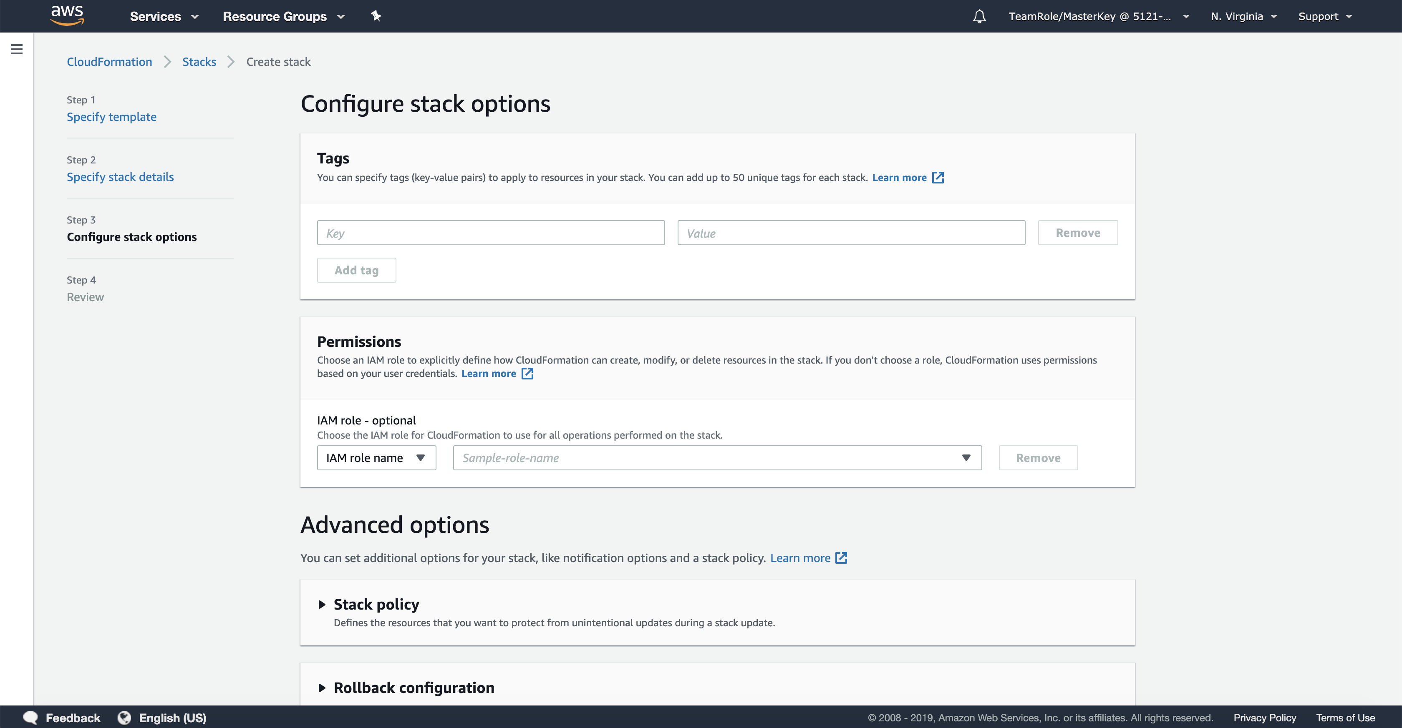The height and width of the screenshot is (728, 1402).
Task: Open the Resource Groups menu
Action: click(283, 16)
